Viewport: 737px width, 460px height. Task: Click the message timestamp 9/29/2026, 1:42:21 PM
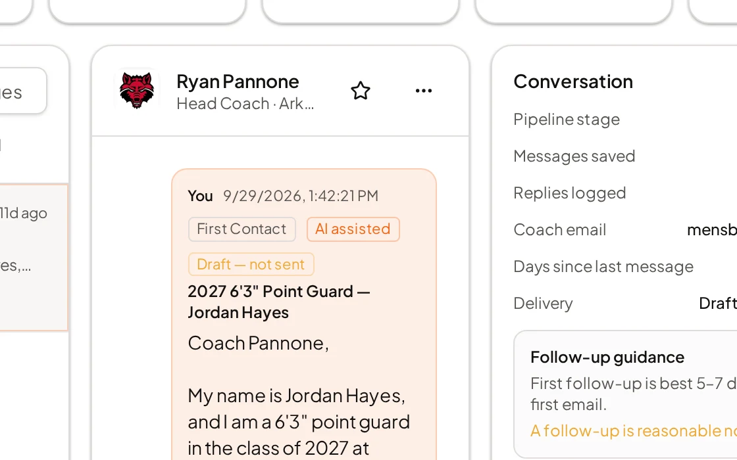[300, 196]
